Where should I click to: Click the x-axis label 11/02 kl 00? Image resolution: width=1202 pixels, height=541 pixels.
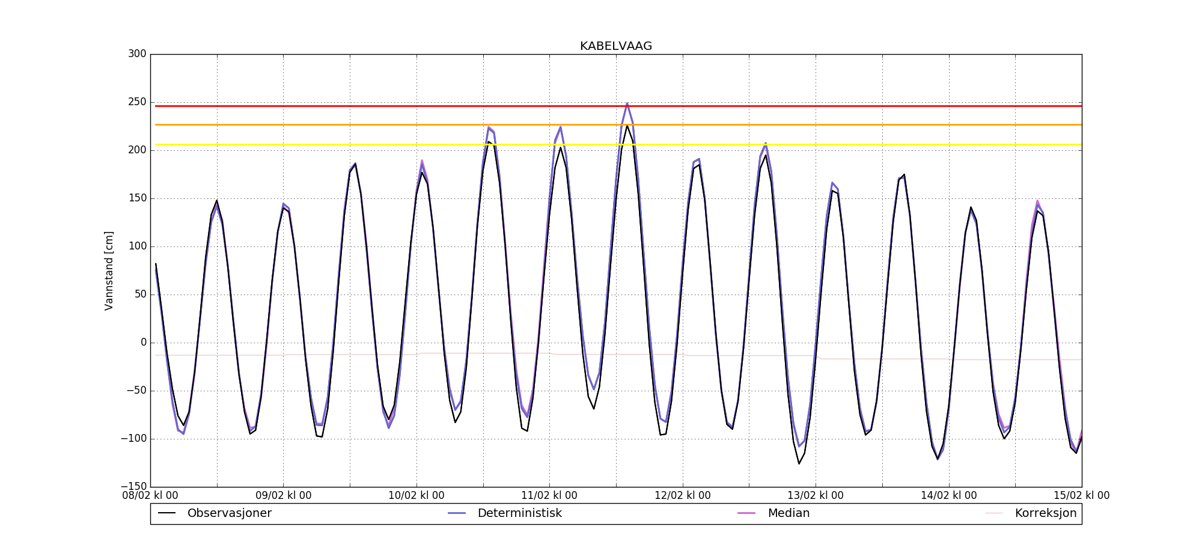[549, 496]
